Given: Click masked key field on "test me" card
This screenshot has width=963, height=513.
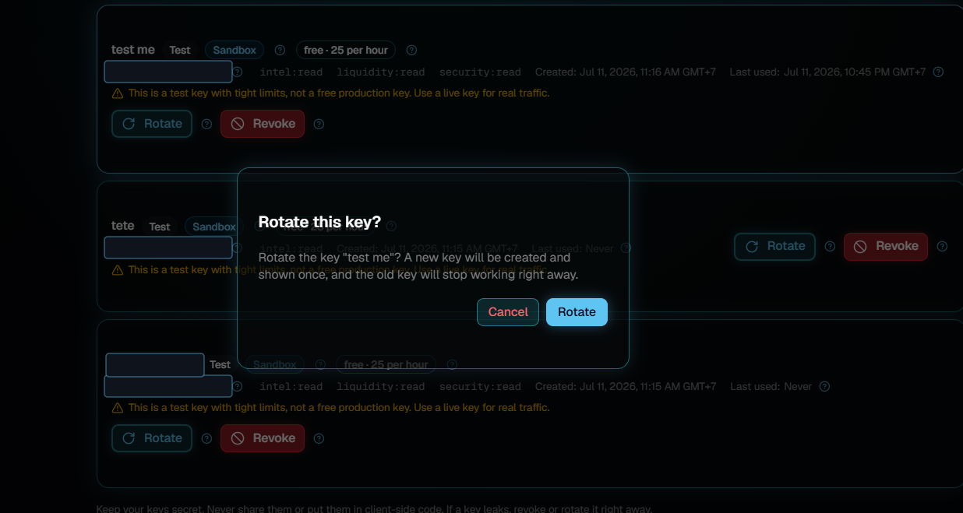Looking at the screenshot, I should click(x=168, y=72).
